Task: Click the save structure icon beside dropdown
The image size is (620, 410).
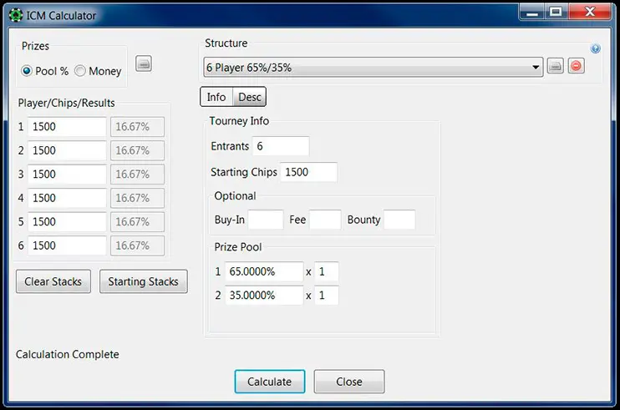Action: pos(555,66)
